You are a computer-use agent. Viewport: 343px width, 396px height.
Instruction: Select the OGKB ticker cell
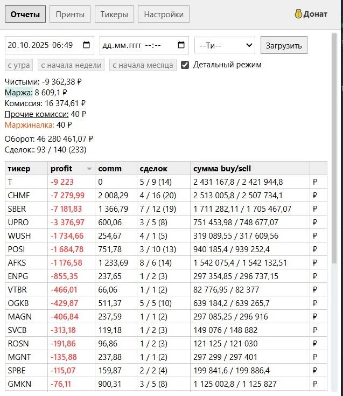26,303
